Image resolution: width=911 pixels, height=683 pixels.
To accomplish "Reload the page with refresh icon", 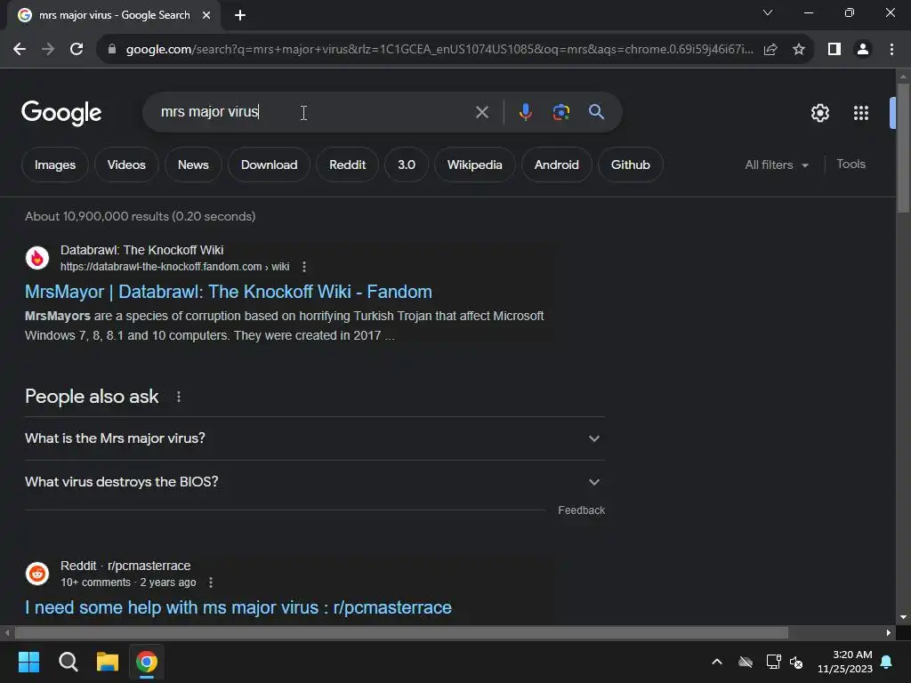I will coord(77,50).
